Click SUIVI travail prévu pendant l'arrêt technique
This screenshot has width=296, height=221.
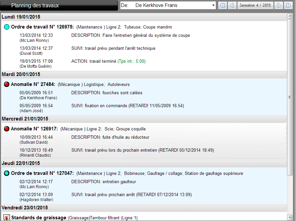[113, 48]
